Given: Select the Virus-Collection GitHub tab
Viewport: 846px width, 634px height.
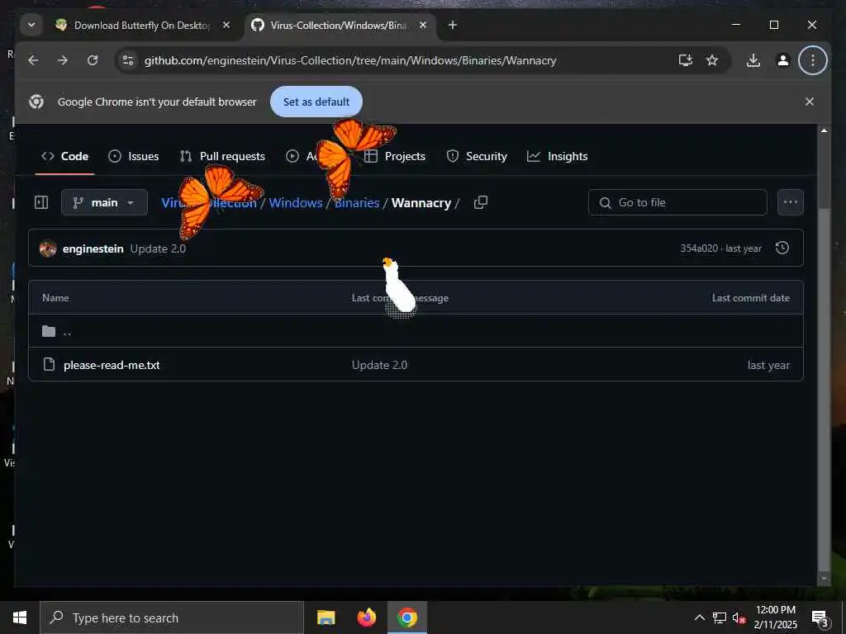Looking at the screenshot, I should 338,26.
